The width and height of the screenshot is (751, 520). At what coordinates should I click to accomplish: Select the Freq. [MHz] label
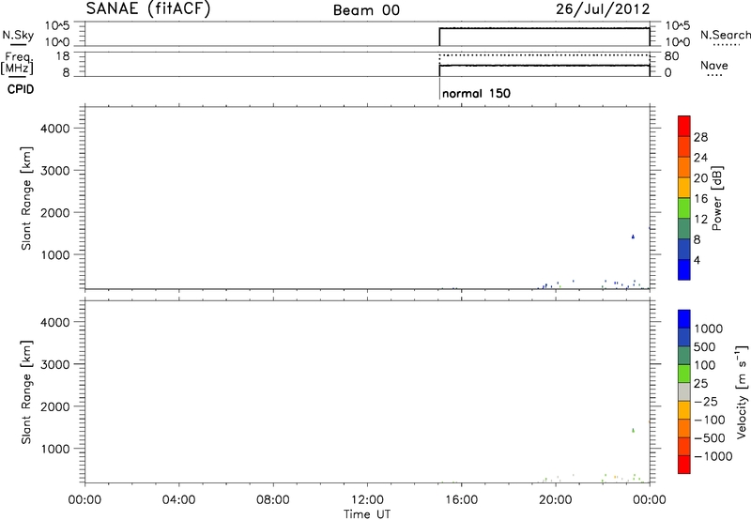[18, 63]
